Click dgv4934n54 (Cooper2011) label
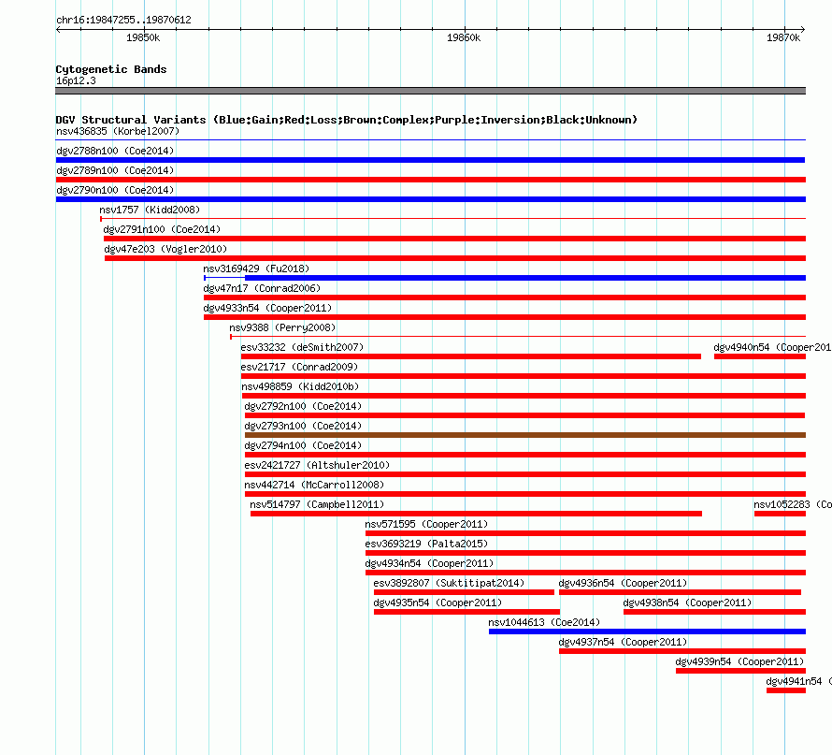 pos(429,563)
